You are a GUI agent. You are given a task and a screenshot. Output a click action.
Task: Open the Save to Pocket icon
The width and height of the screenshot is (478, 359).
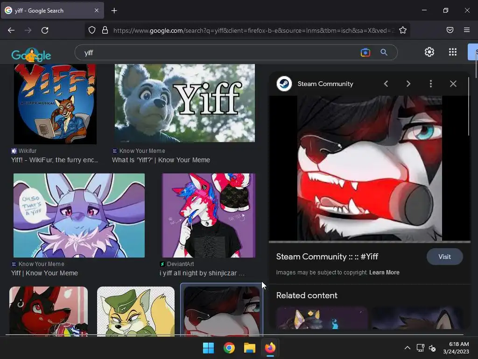450,30
